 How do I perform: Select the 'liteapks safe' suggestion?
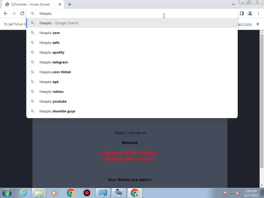(132, 43)
